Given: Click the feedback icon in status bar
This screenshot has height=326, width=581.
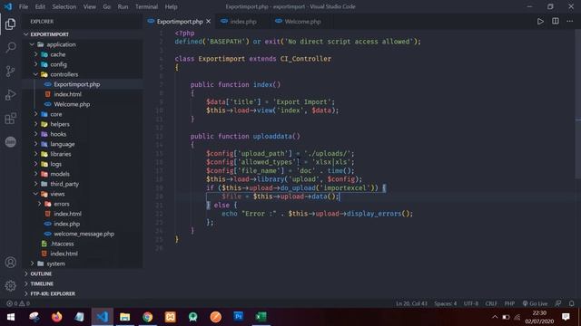Looking at the screenshot, I should pyautogui.click(x=558, y=303).
